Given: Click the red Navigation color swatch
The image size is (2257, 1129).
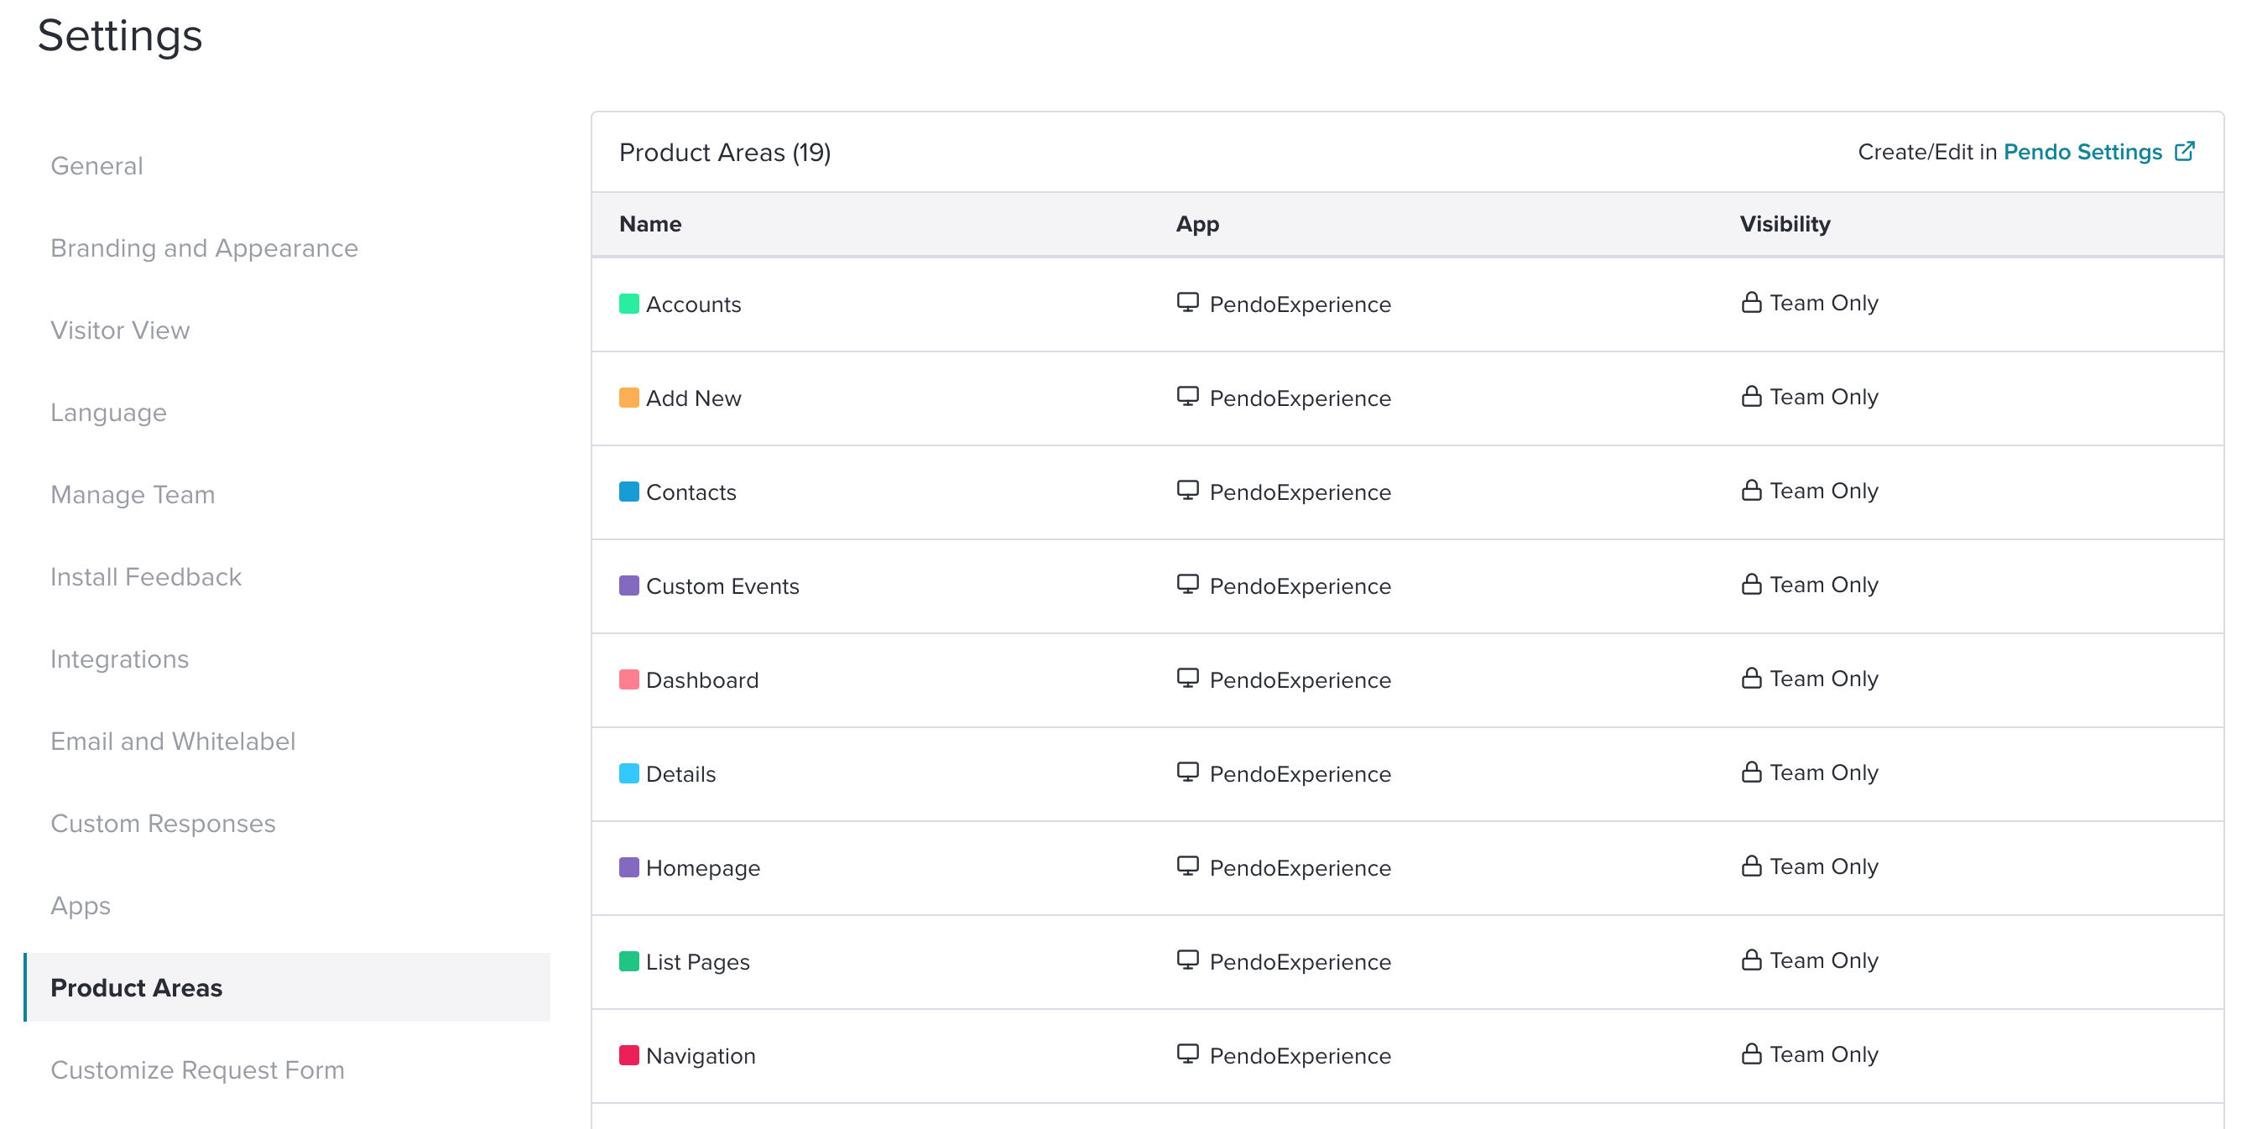Looking at the screenshot, I should click(x=629, y=1054).
